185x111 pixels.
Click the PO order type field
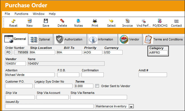pyautogui.click(x=8, y=52)
